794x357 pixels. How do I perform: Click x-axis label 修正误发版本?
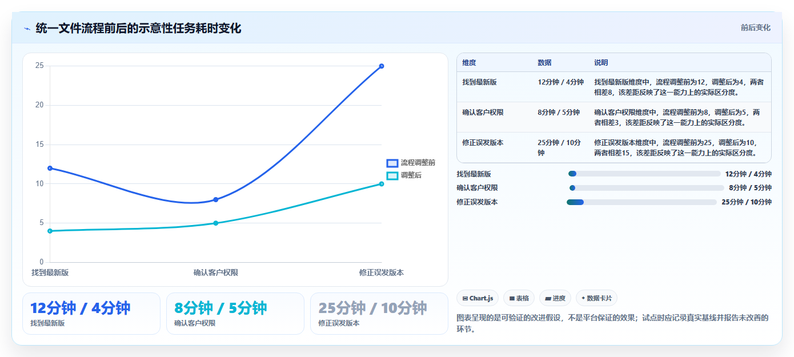(382, 273)
